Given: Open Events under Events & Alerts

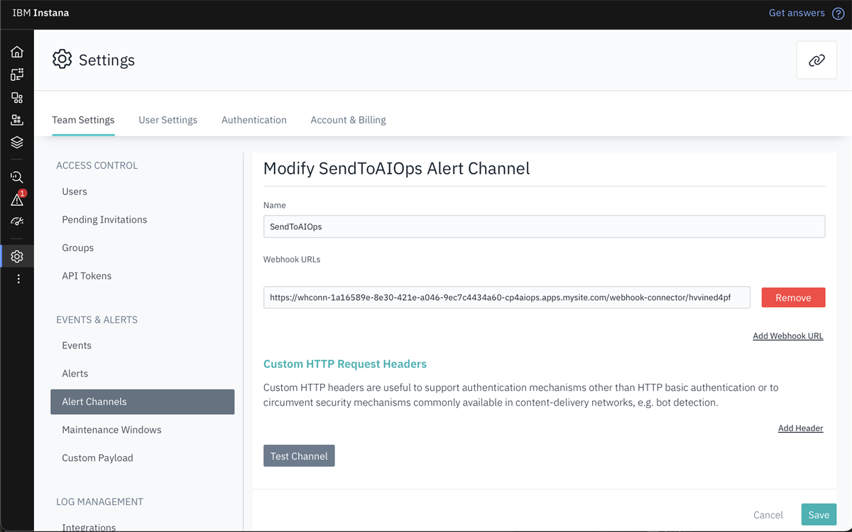Looking at the screenshot, I should (77, 345).
